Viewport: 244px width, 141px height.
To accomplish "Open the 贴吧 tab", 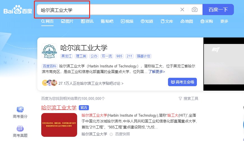I will pos(107,21).
